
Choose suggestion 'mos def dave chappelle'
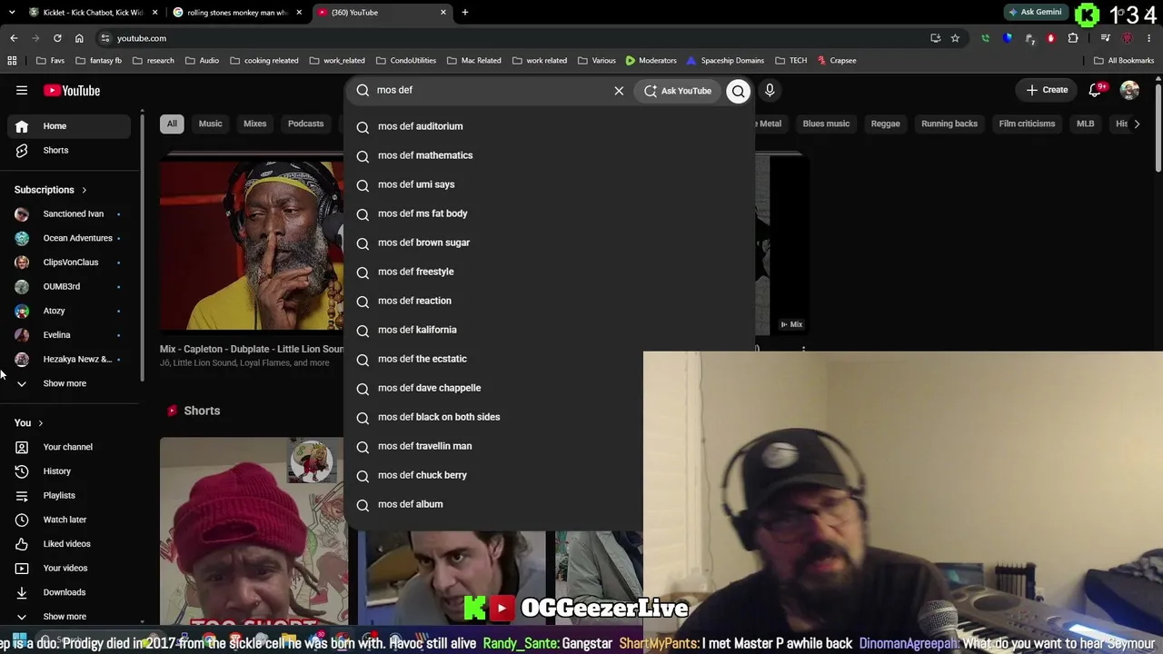coord(549,388)
